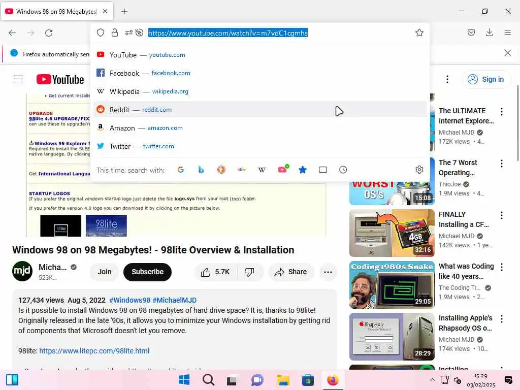Open a new tab with plus button
This screenshot has width=520, height=390.
click(124, 12)
